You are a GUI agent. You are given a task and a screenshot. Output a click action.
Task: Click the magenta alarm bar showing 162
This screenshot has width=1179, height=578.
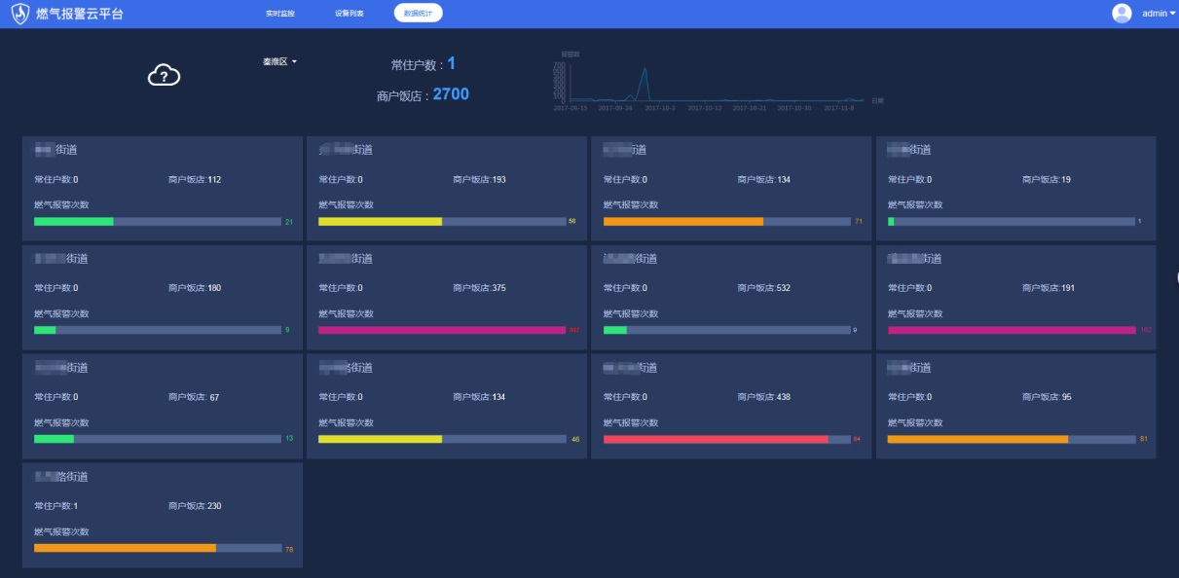[x=1012, y=331]
